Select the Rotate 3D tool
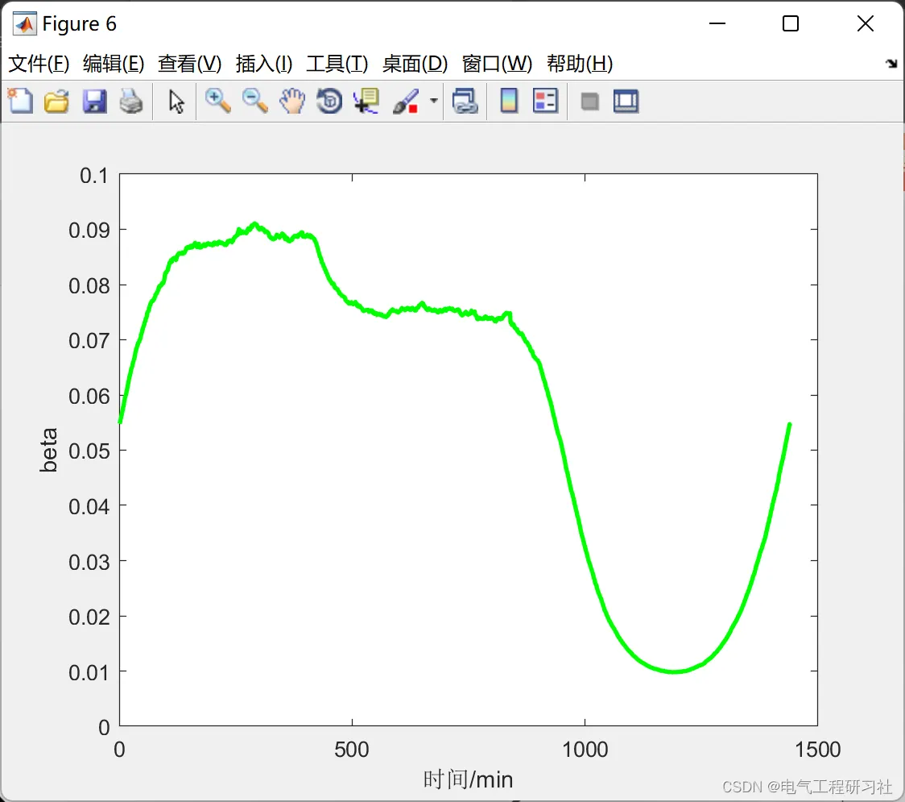The image size is (905, 802). [329, 101]
